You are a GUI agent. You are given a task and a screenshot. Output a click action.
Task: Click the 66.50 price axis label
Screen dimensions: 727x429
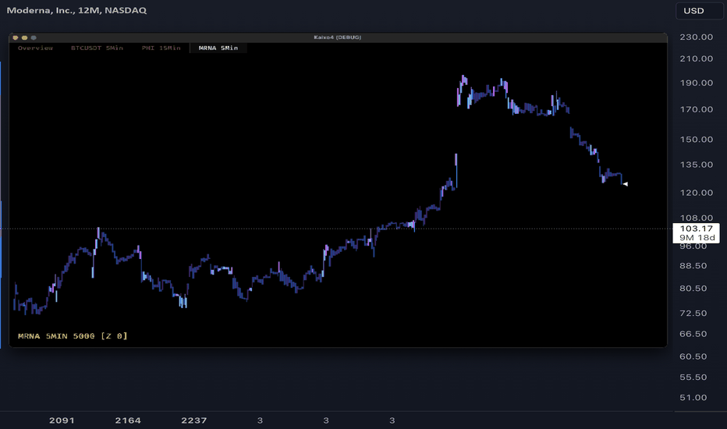point(693,334)
